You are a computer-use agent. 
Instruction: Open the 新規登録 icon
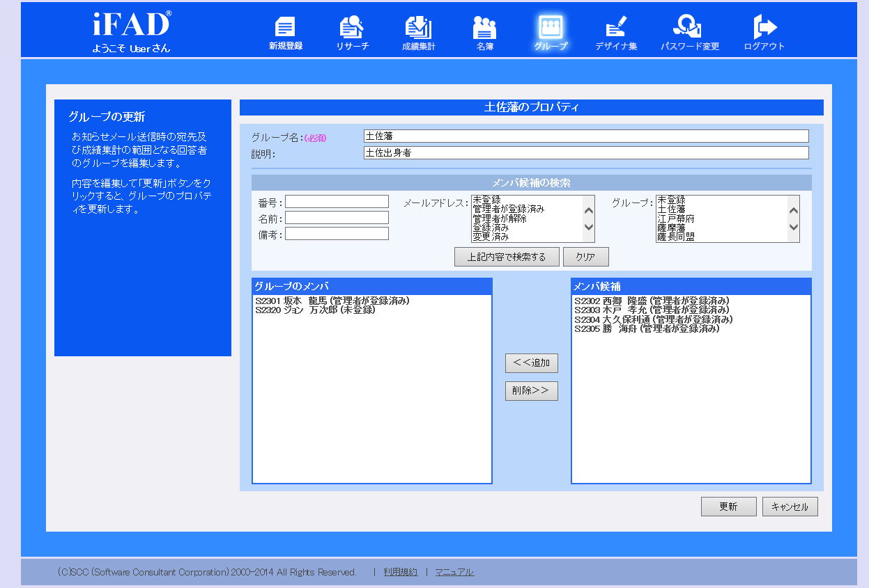click(x=285, y=33)
